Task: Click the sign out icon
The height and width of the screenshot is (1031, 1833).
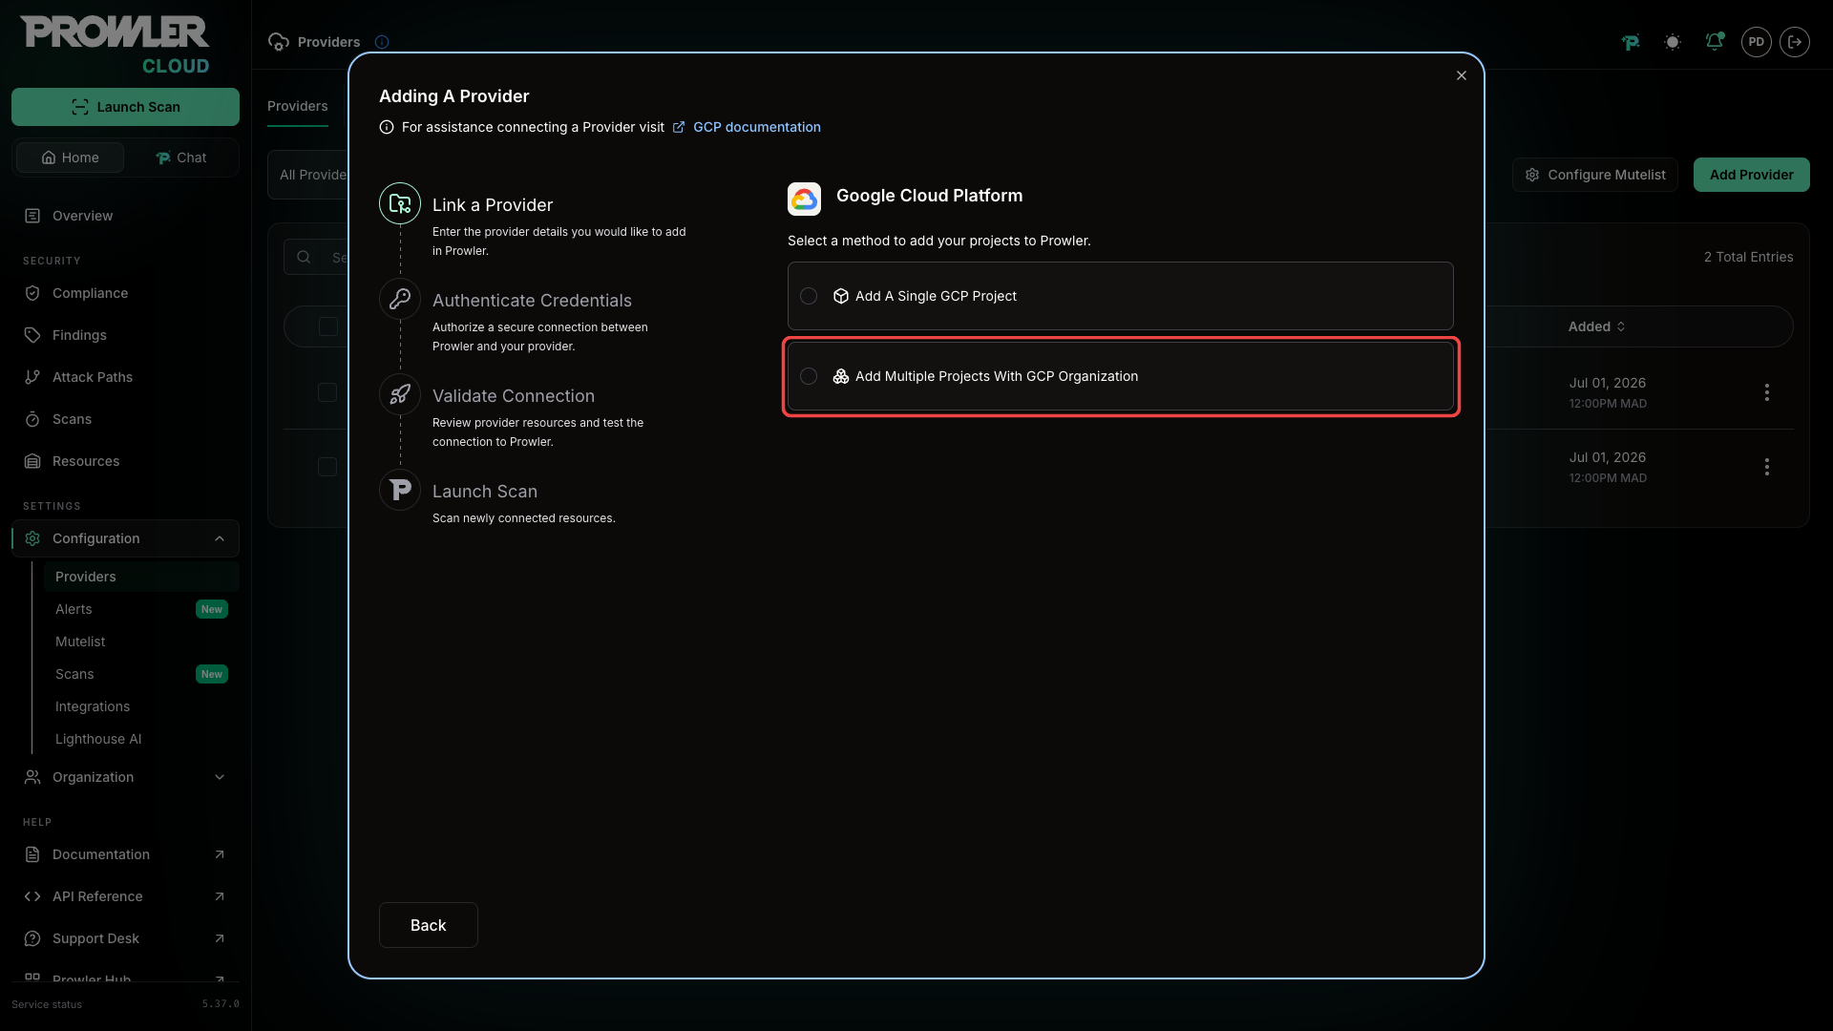Action: pyautogui.click(x=1795, y=42)
